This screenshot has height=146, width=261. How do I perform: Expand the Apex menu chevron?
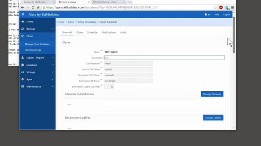click(53, 79)
